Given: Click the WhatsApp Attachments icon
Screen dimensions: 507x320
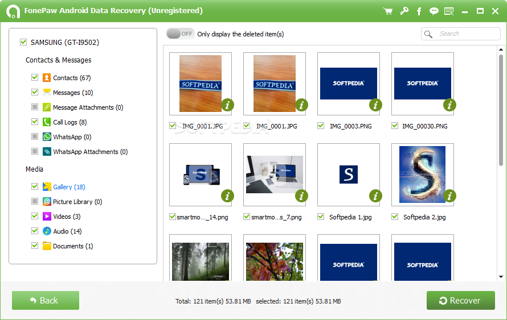Looking at the screenshot, I should 47,152.
